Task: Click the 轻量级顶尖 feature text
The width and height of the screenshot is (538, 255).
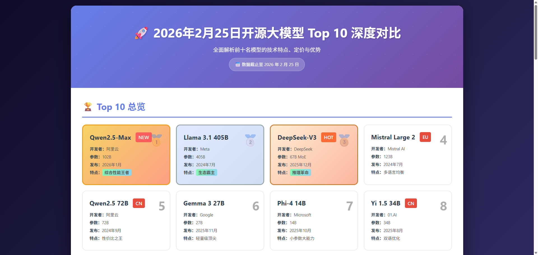Action: 206,238
